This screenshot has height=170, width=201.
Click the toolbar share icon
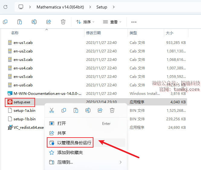tap(49, 22)
